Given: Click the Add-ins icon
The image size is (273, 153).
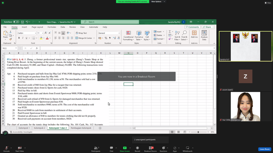Looking at the screenshot, I should click(194, 34).
